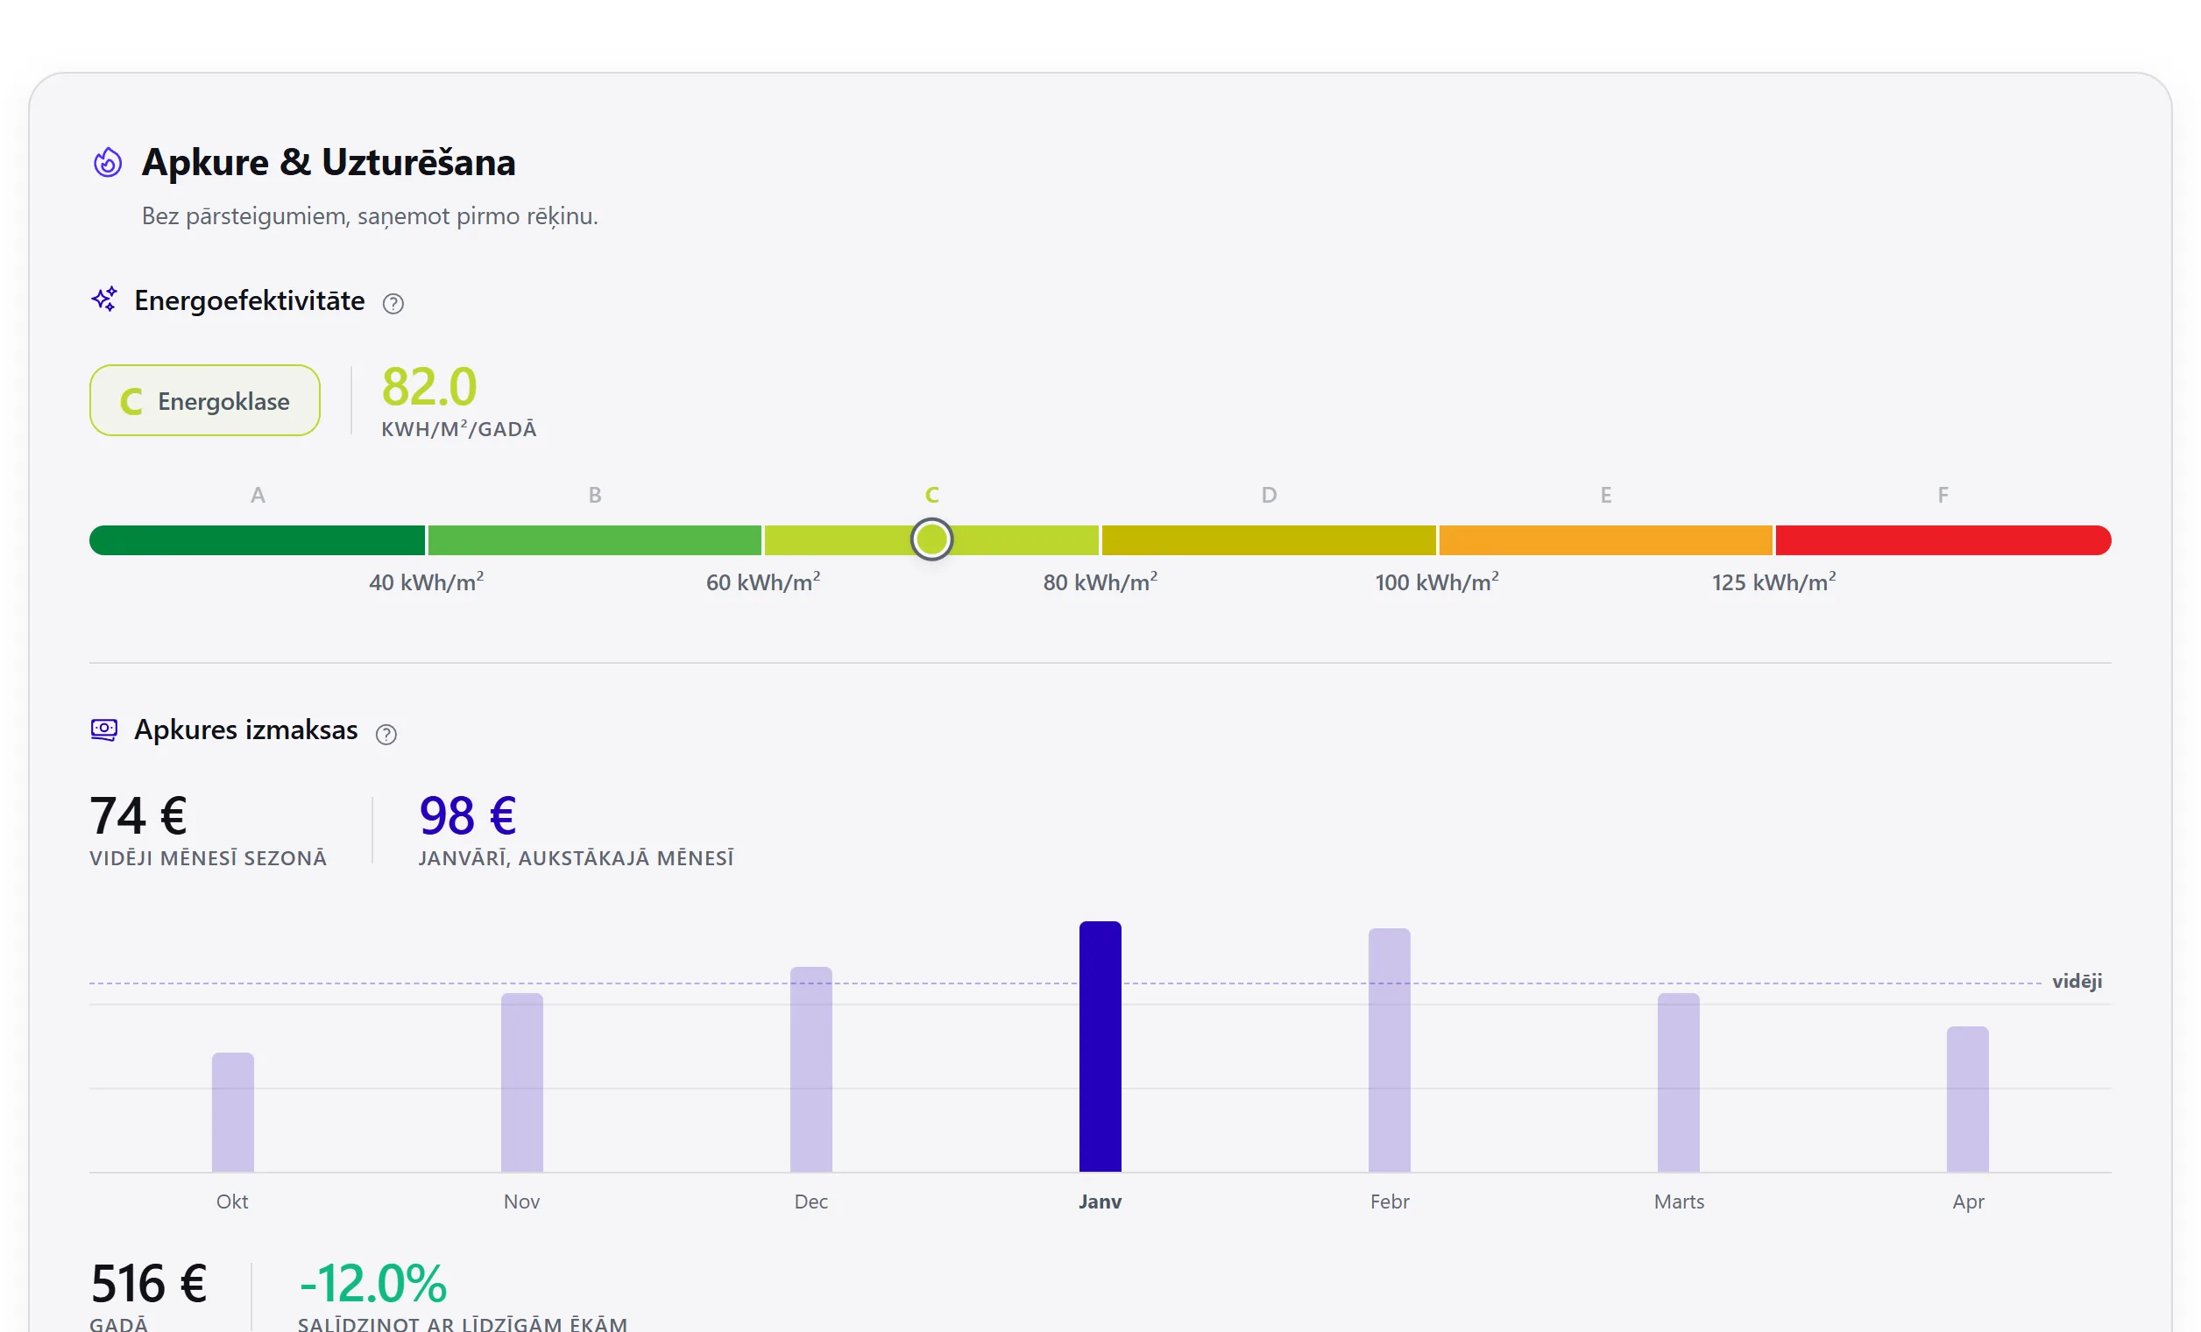
Task: Click the C Energoklase badge
Action: (x=204, y=400)
